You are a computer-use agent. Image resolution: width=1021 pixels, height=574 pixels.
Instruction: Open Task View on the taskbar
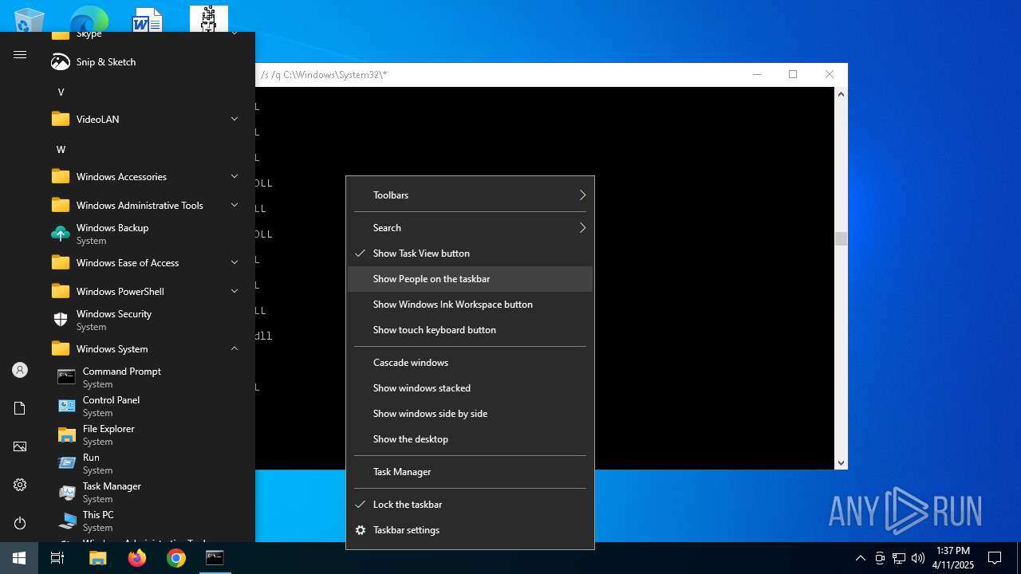coord(57,558)
